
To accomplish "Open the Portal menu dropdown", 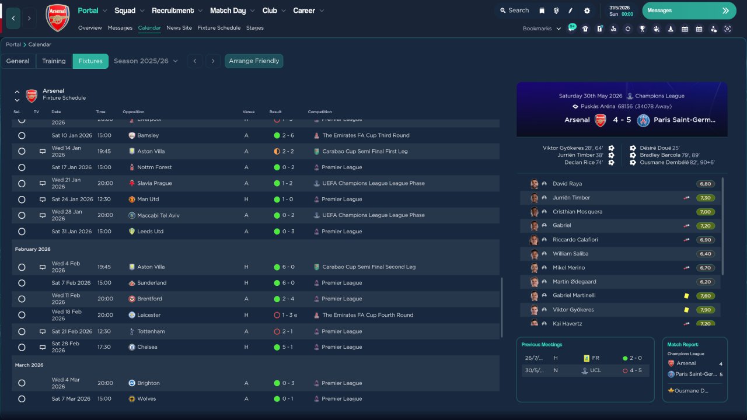I will 92,10.
